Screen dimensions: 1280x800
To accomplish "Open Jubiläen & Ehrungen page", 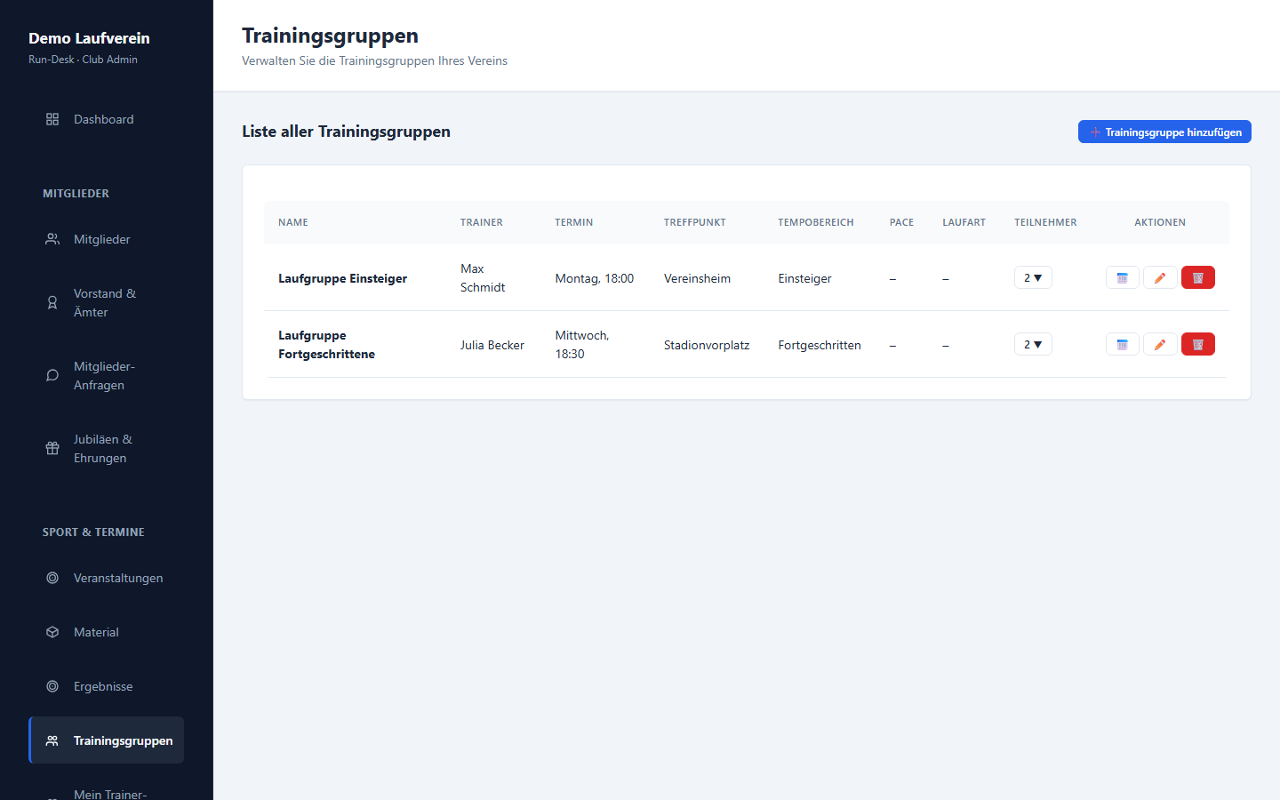I will pos(107,449).
